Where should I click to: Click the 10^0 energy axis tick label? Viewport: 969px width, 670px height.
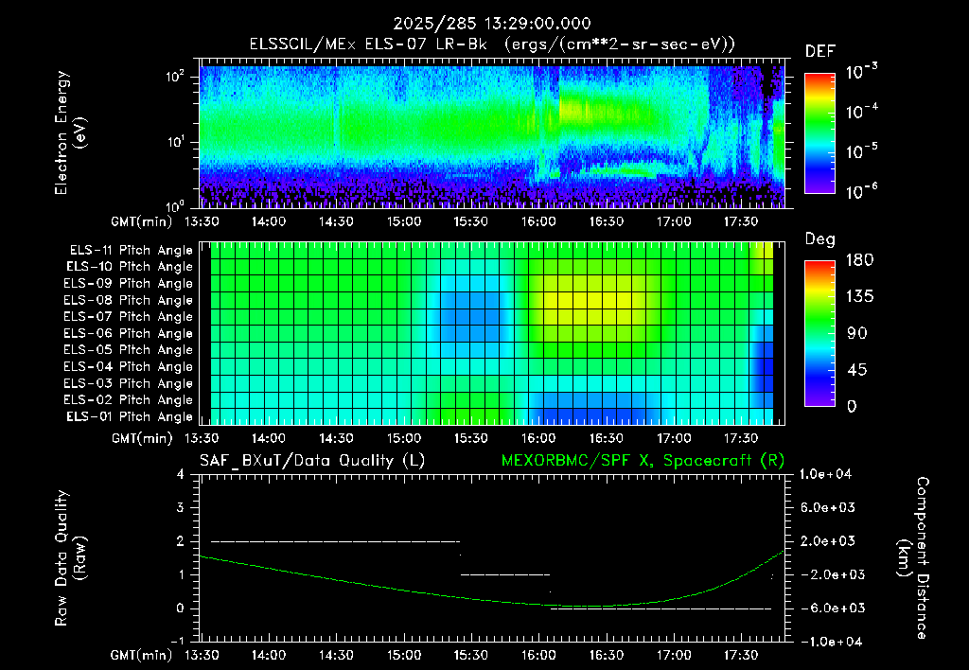175,206
